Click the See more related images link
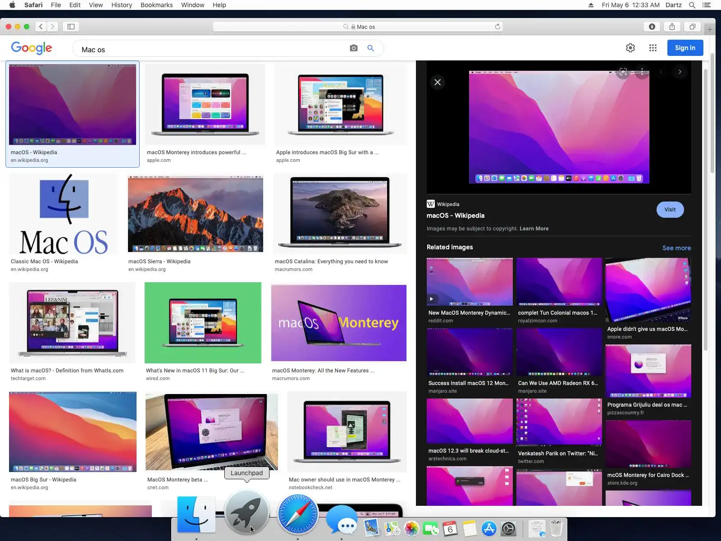Screen dimensions: 721x541 tap(676, 248)
